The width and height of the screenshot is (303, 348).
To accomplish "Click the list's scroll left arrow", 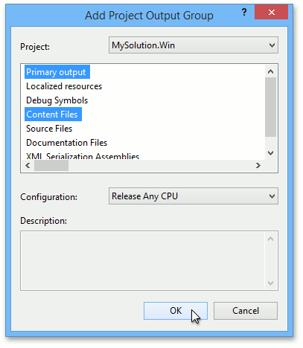I will pyautogui.click(x=28, y=165).
